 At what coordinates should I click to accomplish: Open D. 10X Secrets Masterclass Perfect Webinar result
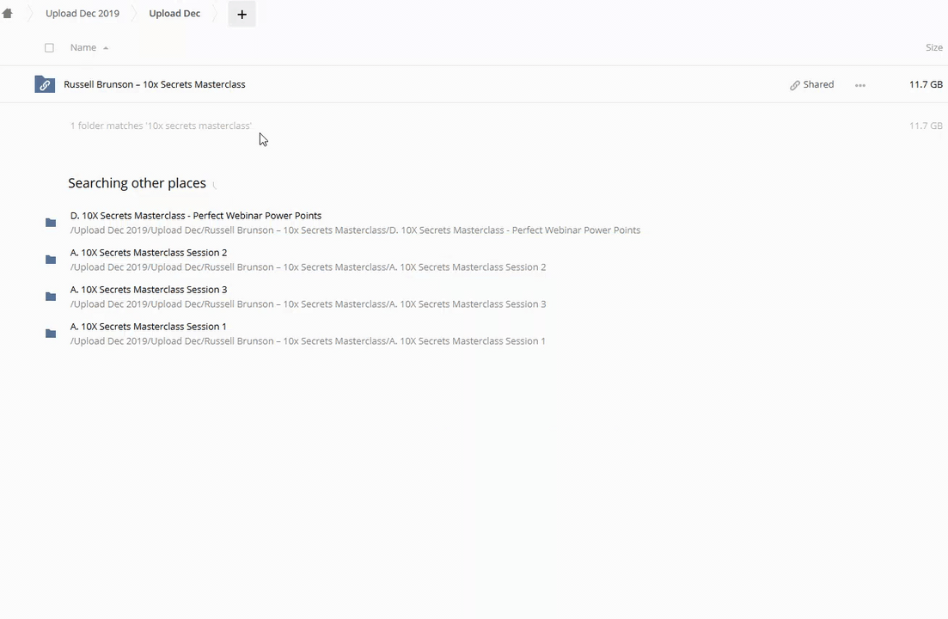pyautogui.click(x=196, y=216)
